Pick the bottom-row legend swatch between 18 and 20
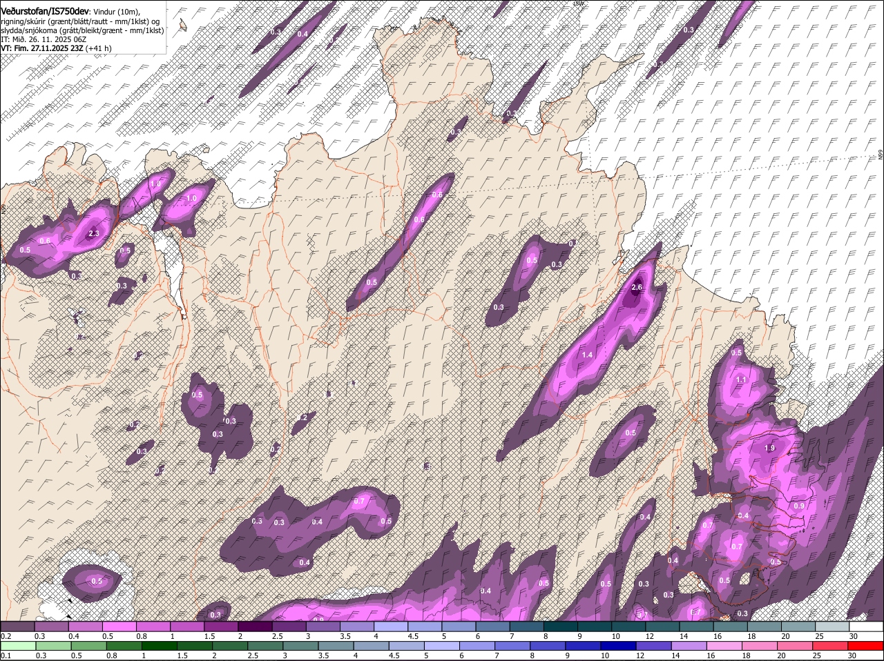884x661 pixels. click(760, 646)
